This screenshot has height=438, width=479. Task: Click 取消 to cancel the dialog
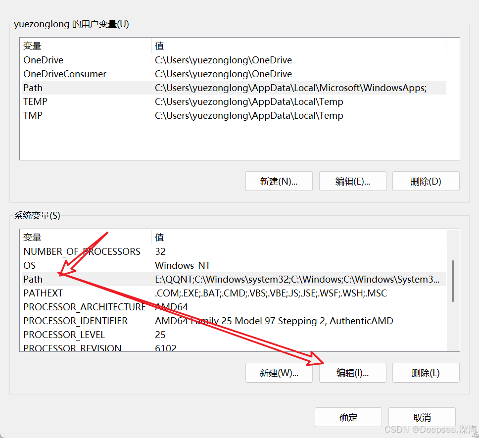coord(421,417)
